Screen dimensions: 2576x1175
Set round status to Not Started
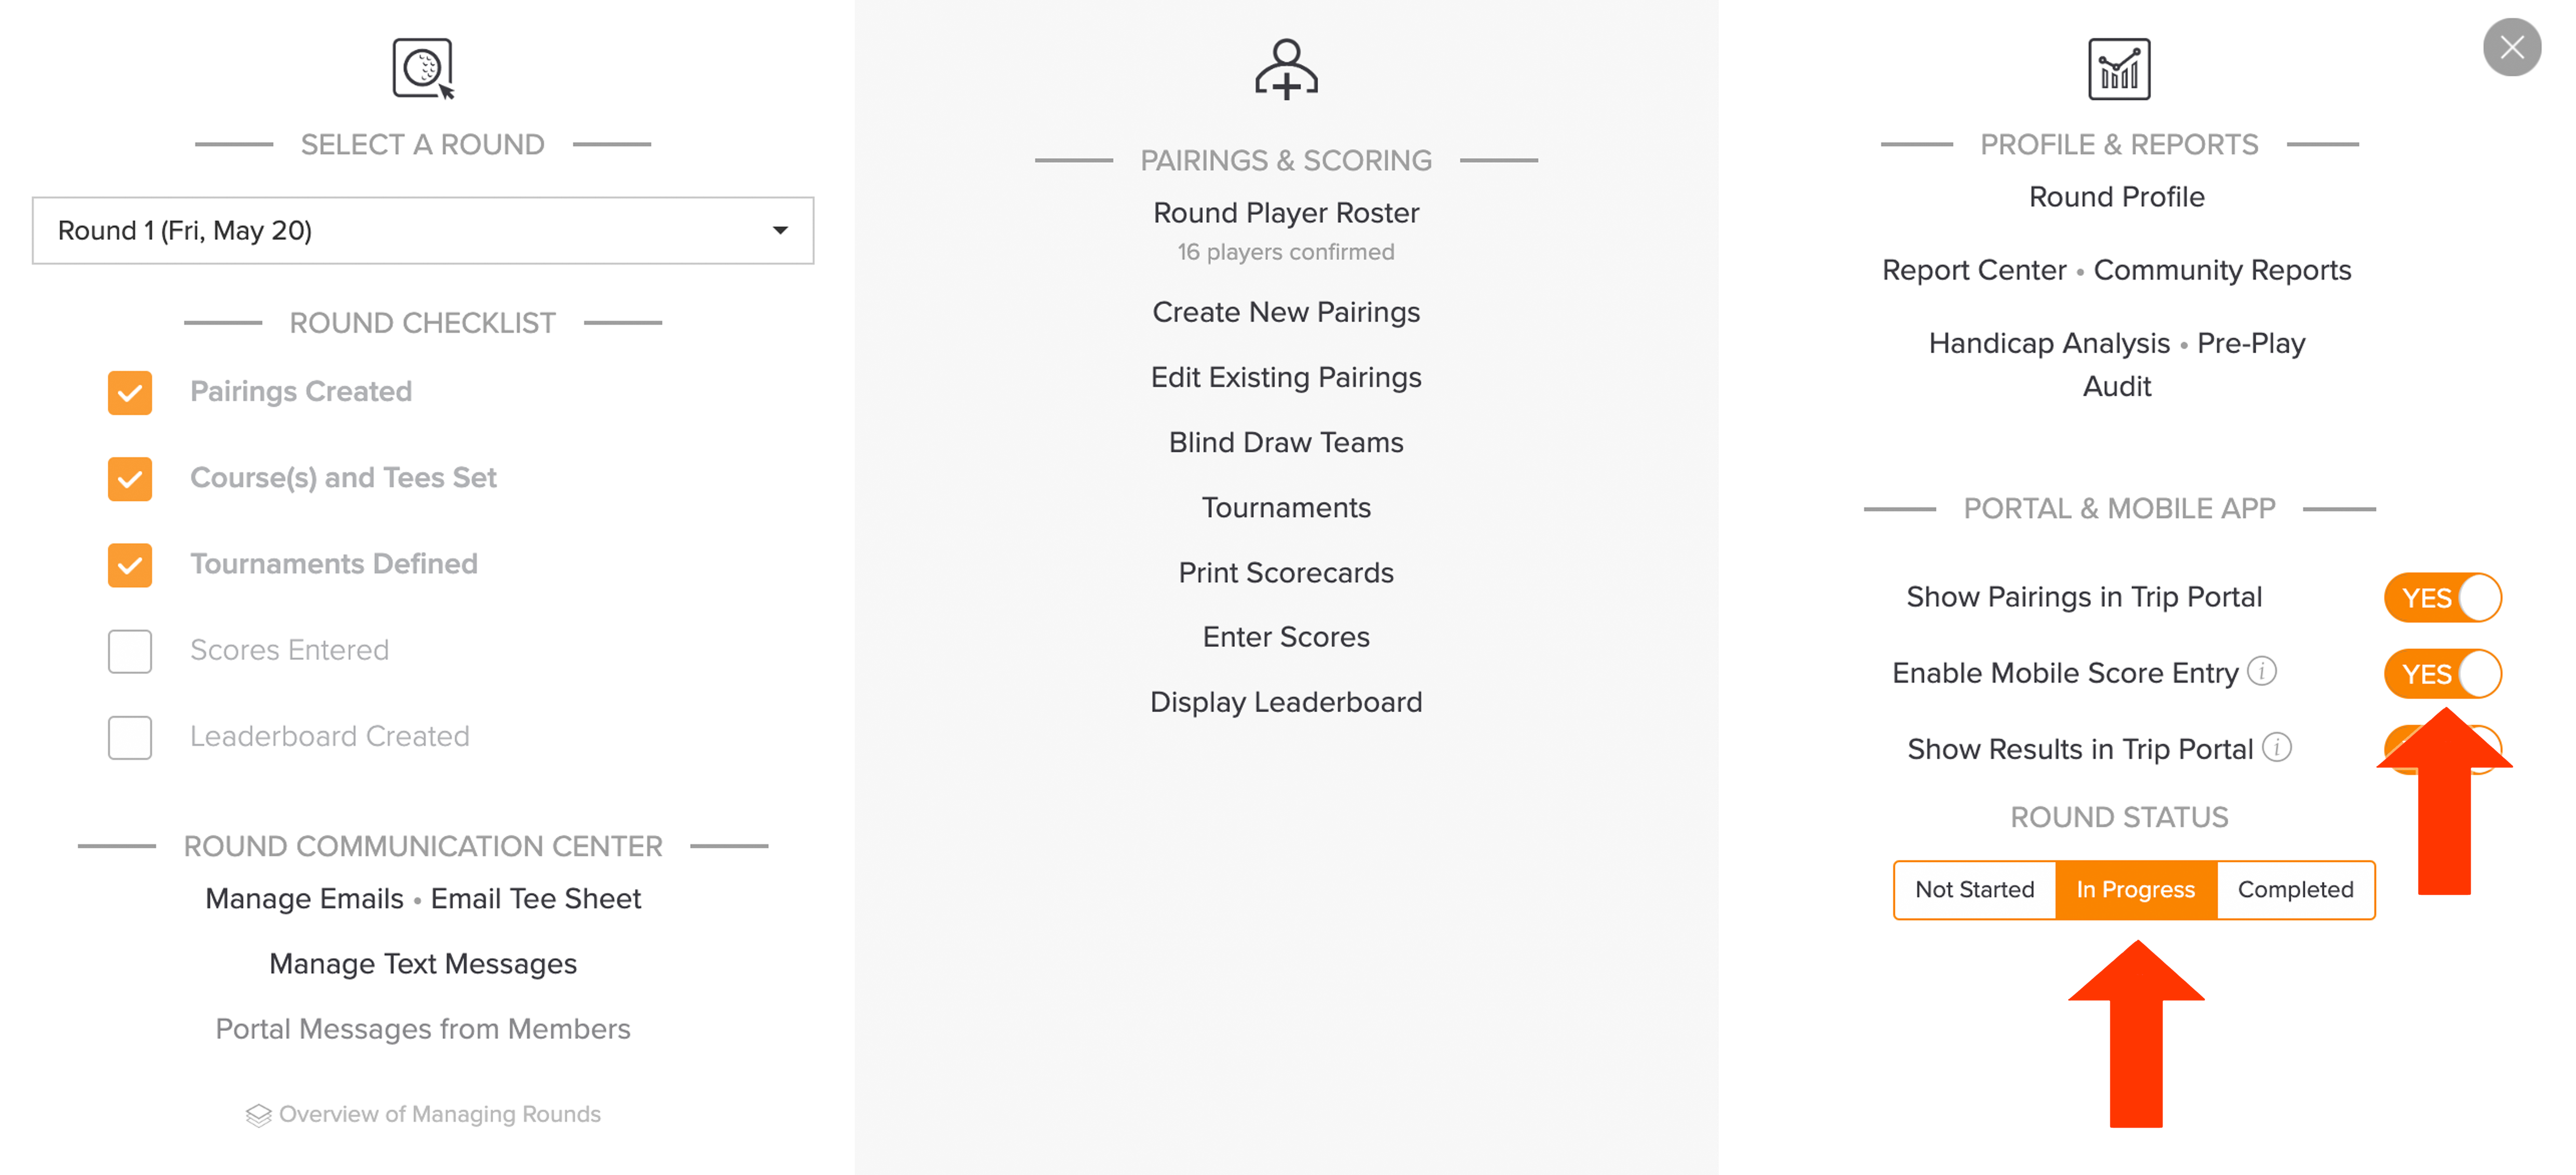[x=1975, y=889]
